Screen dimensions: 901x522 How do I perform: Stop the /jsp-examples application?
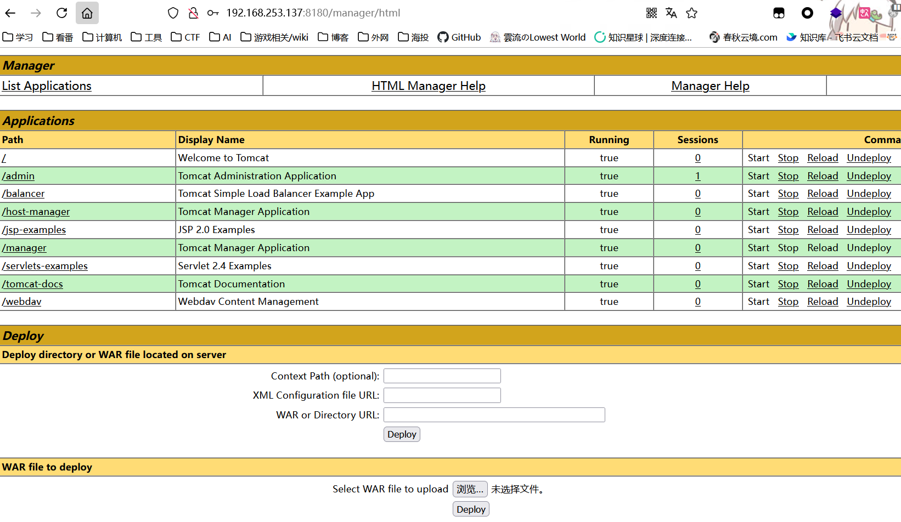tap(788, 230)
